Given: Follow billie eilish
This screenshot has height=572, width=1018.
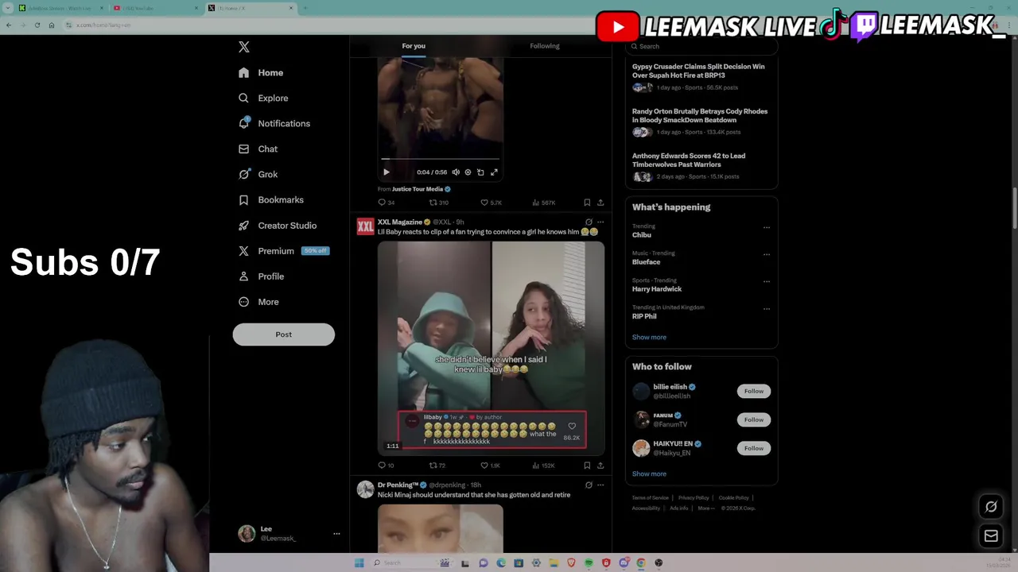Looking at the screenshot, I should coord(754,391).
